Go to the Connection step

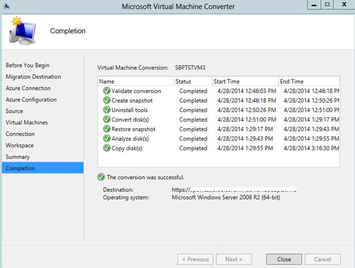(x=20, y=134)
